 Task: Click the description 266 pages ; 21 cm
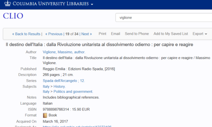[58, 75]
